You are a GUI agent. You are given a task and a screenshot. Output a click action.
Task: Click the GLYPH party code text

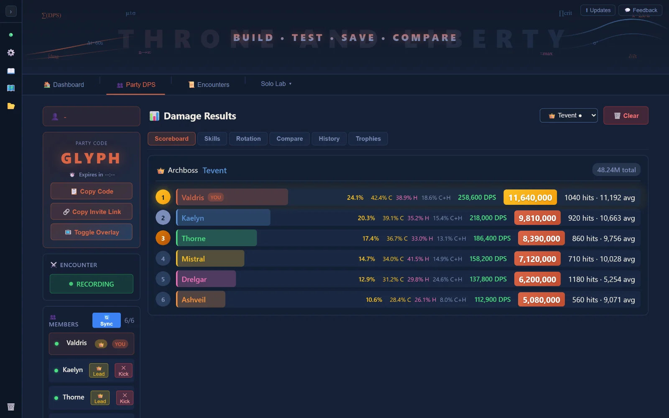click(x=91, y=158)
